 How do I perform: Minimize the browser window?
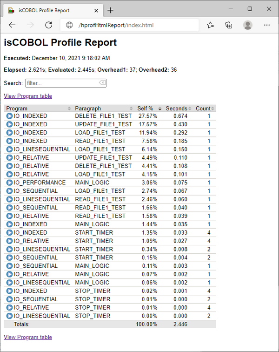click(231, 9)
